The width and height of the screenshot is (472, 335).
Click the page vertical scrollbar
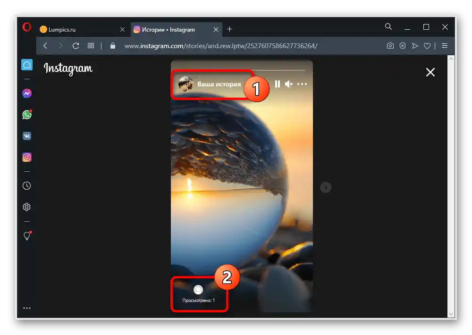point(451,187)
